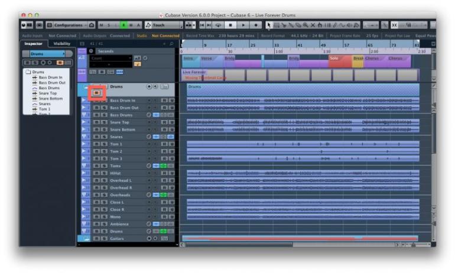Solo the Guitars folder track
455x273 pixels.
(104, 239)
